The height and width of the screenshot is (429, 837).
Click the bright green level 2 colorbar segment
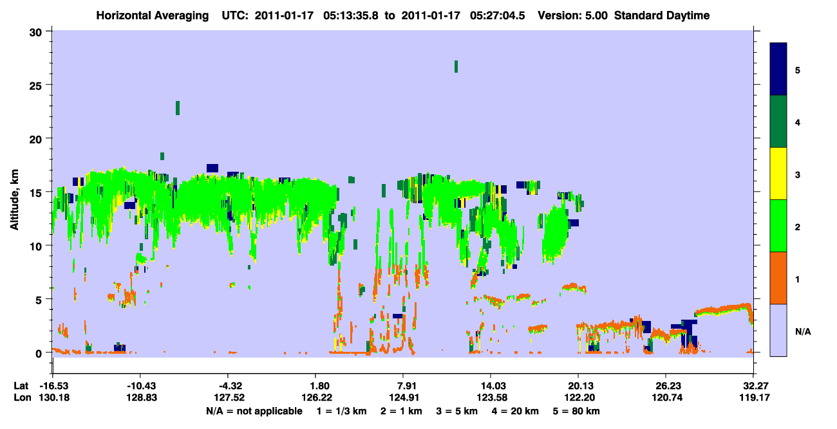point(778,226)
